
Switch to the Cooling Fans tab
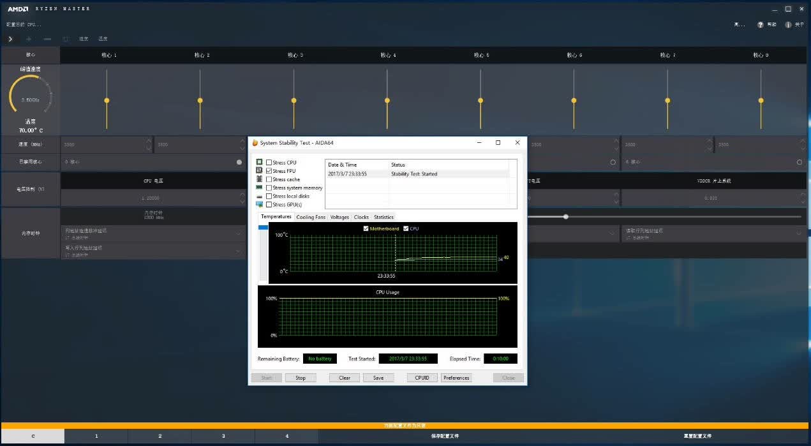click(311, 217)
